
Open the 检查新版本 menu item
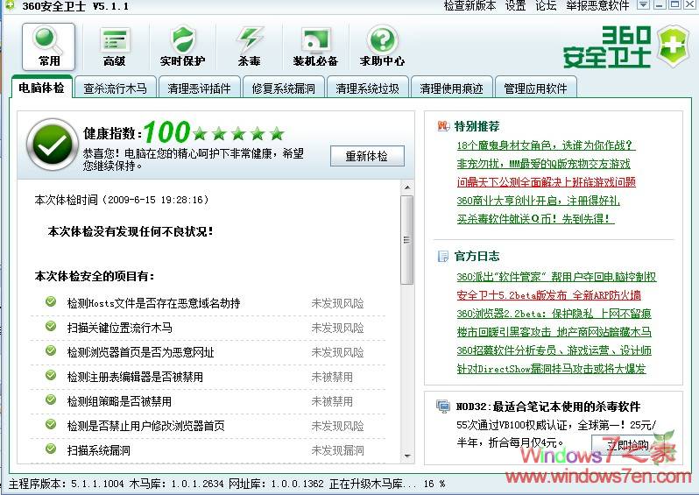click(470, 6)
